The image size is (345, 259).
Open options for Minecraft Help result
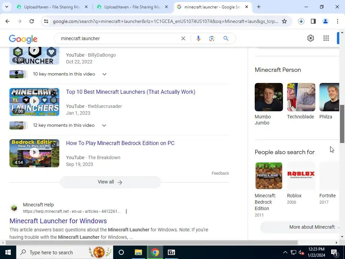tap(126, 211)
